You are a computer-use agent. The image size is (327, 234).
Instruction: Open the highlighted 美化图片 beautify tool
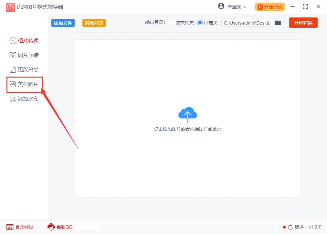pos(27,84)
